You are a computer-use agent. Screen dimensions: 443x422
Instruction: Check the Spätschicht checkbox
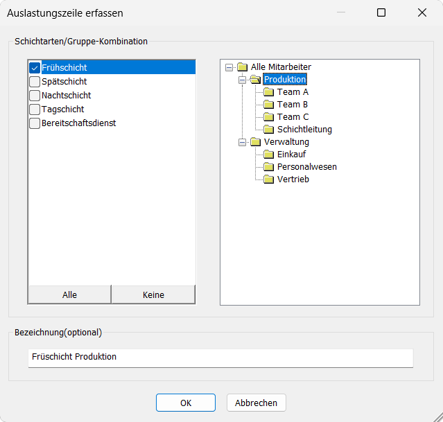point(35,82)
